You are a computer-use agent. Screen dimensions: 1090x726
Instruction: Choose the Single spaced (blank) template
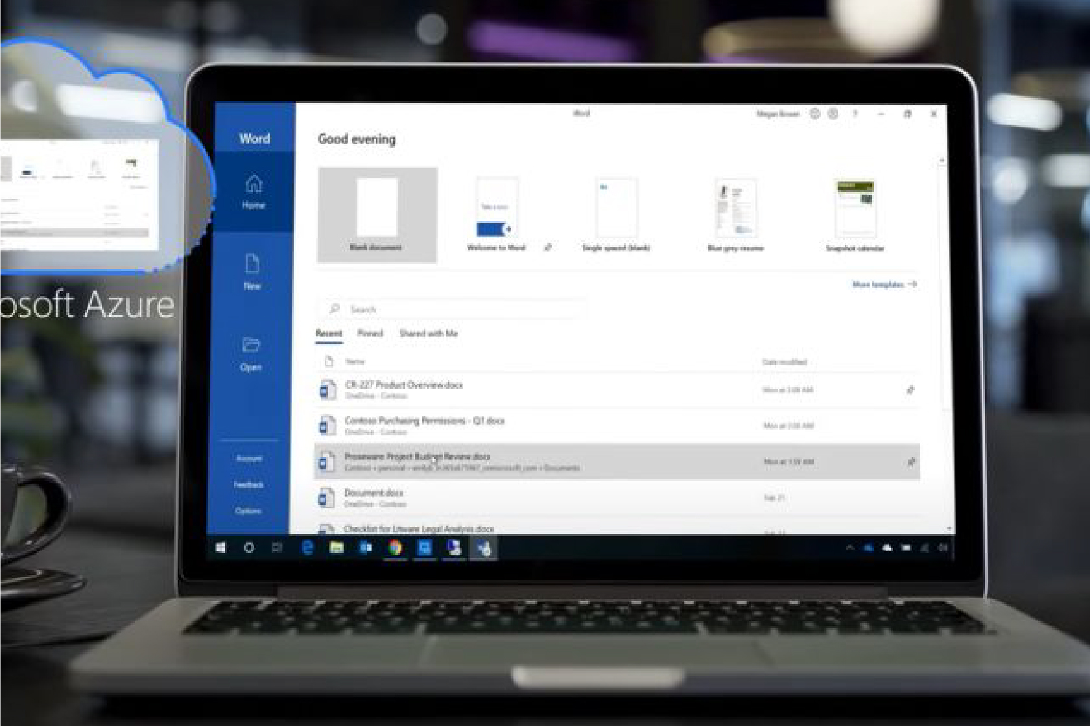coord(616,215)
